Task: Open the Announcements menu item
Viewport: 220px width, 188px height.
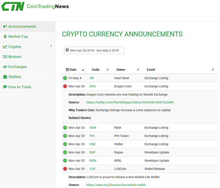Action: coord(27,26)
